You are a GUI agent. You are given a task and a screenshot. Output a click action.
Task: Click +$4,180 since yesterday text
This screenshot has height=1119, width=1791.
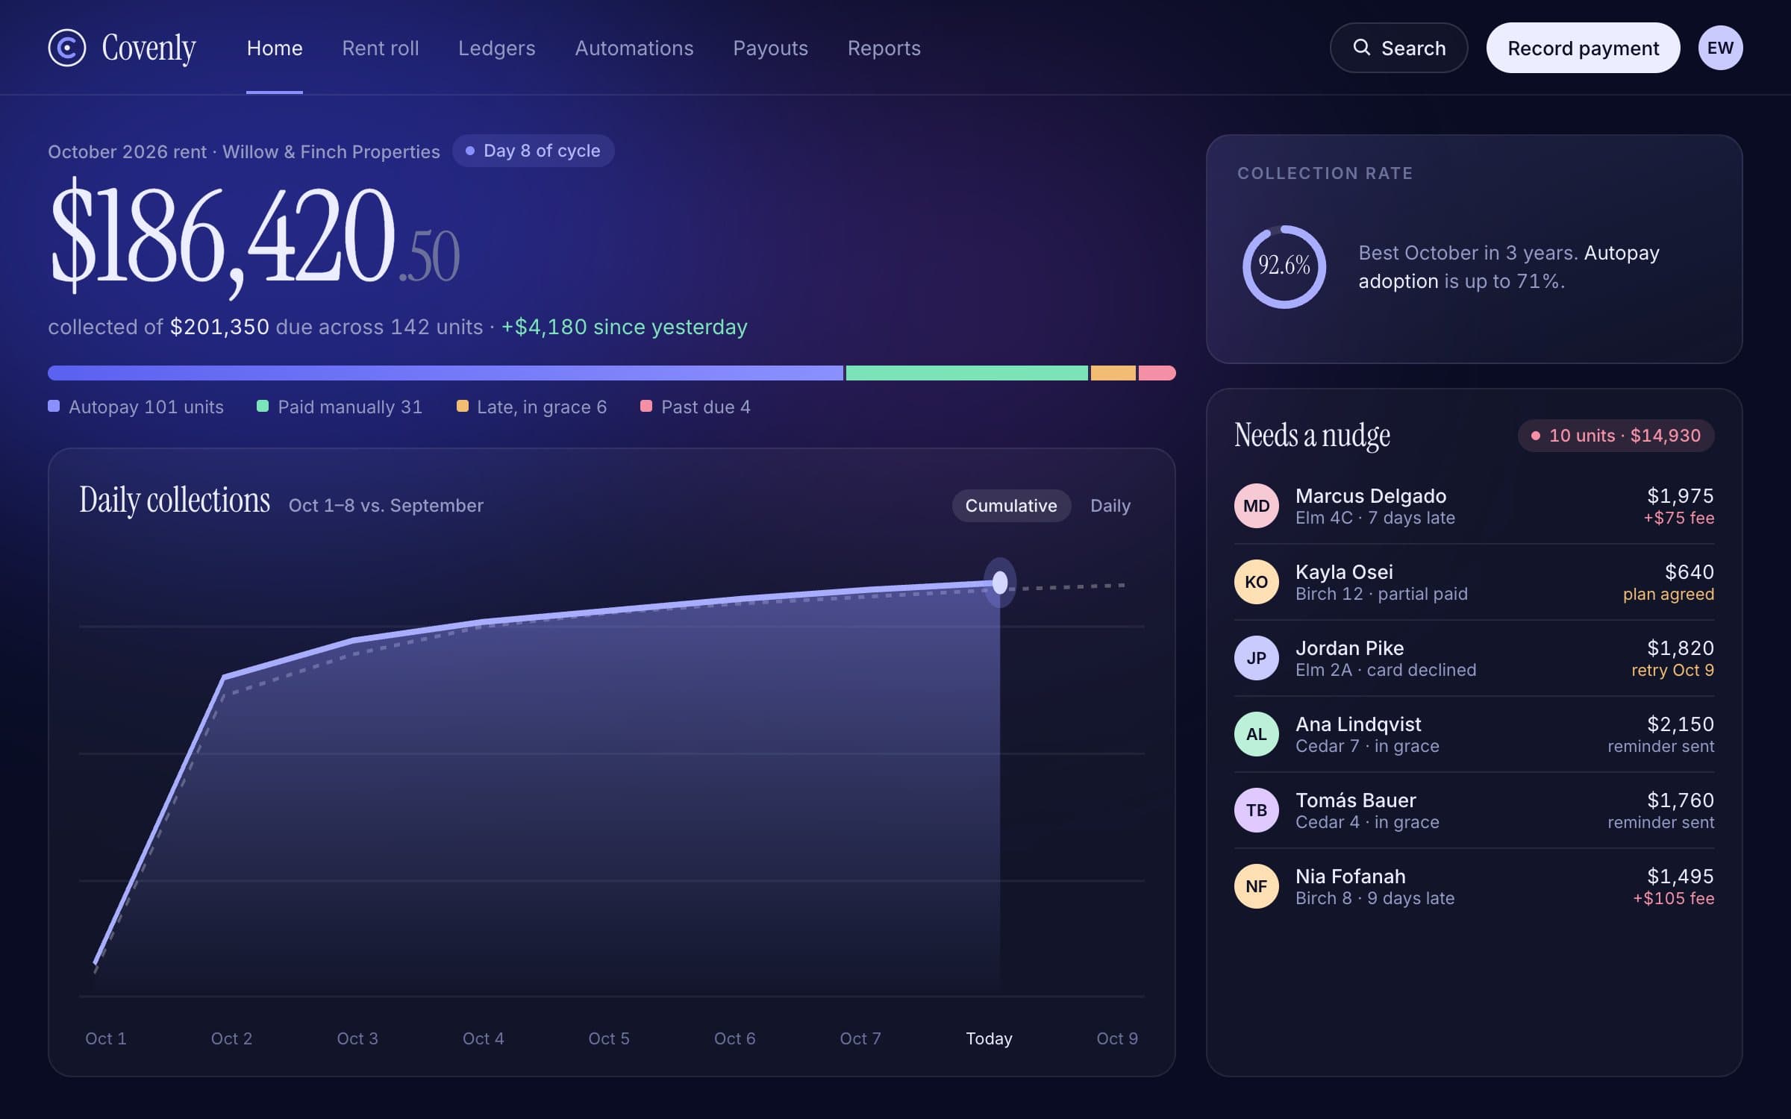tap(624, 327)
